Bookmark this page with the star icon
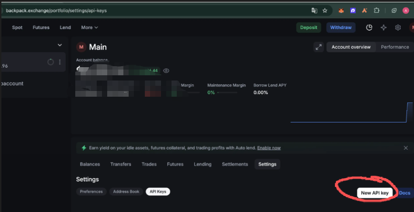Screen dimensions: 414x212 [x=325, y=10]
